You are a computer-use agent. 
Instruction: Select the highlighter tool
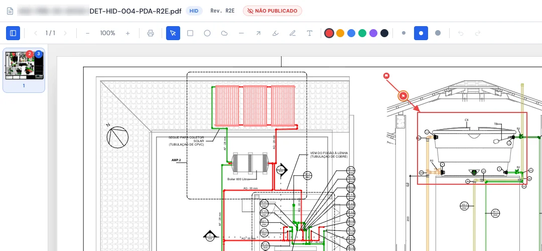click(x=276, y=33)
